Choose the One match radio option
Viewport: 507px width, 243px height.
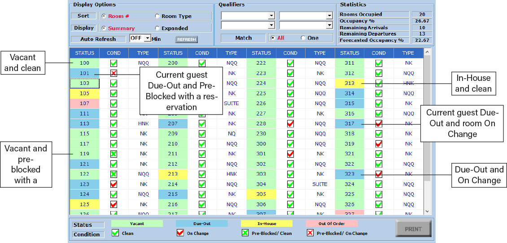point(303,38)
